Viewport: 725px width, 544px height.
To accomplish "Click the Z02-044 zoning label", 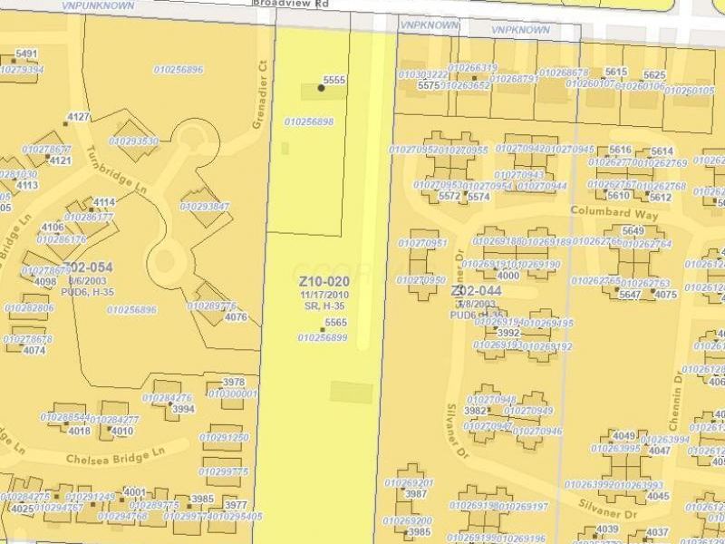I will click(x=477, y=290).
